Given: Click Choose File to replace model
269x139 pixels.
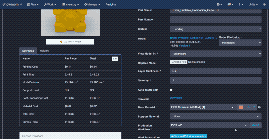Looking at the screenshot, I should click(x=179, y=62).
